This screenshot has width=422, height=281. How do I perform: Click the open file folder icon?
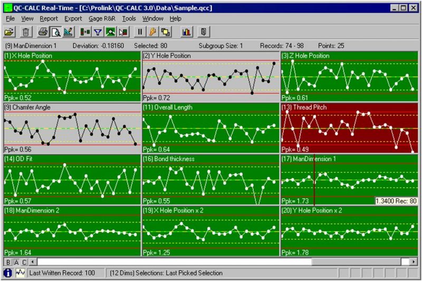[x=9, y=32]
